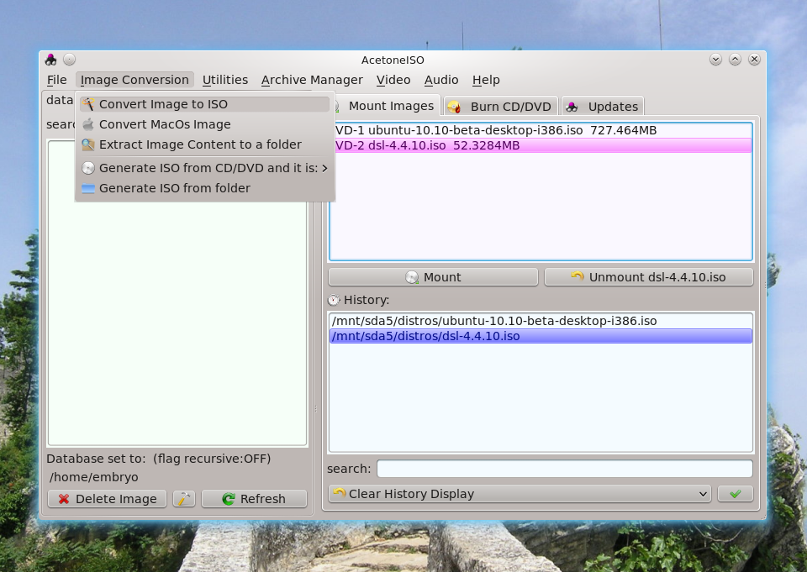Click the Updates tab icon

click(x=572, y=107)
